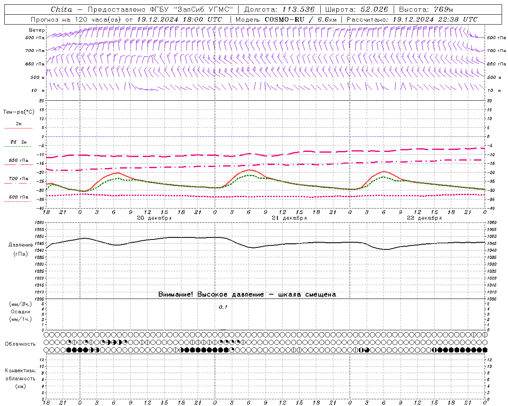The height and width of the screenshot is (406, 508).
Task: Click the "Рассчитано: 19.12.2024 22:38 UTC" timestamp
Action: (x=412, y=19)
